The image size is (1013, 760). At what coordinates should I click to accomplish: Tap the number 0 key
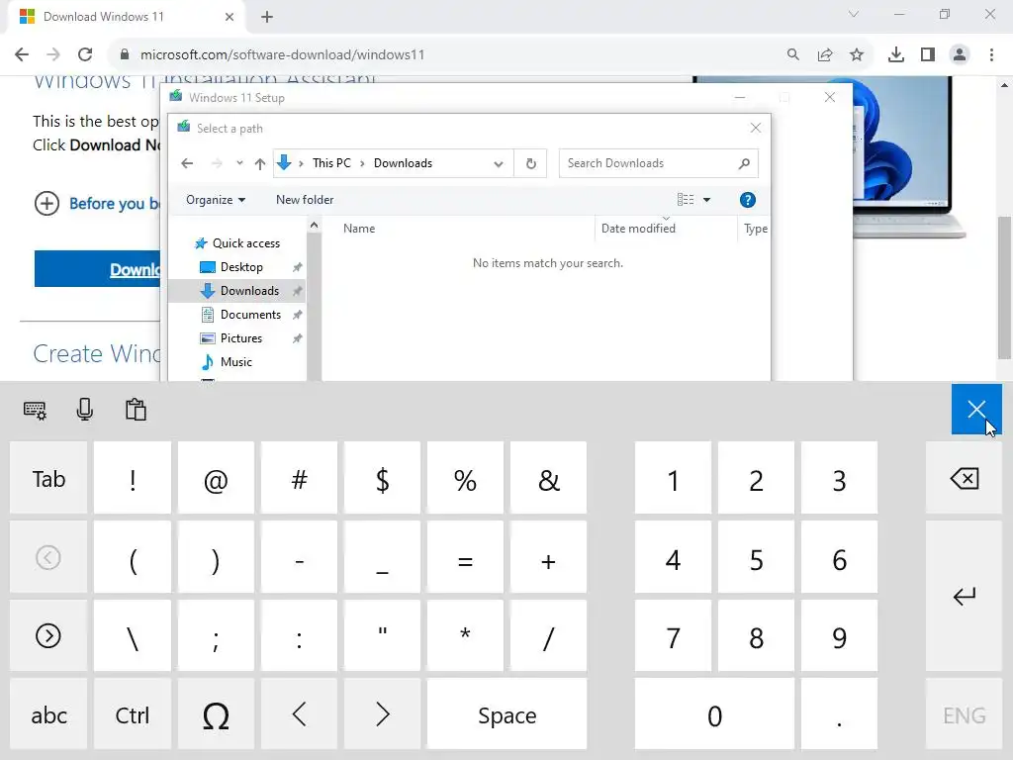pyautogui.click(x=714, y=714)
